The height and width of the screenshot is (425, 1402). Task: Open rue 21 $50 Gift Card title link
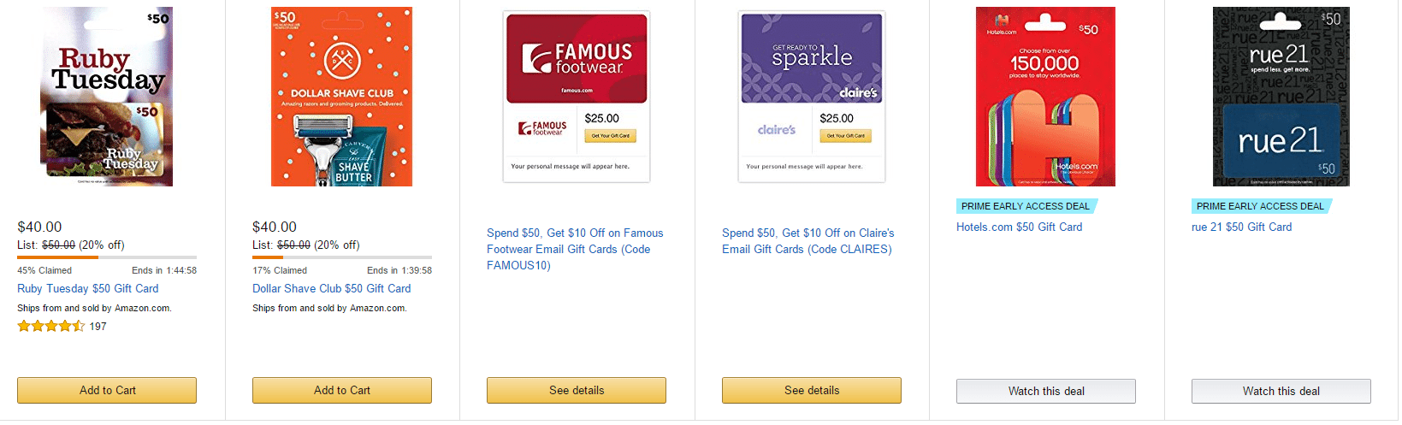point(1241,227)
